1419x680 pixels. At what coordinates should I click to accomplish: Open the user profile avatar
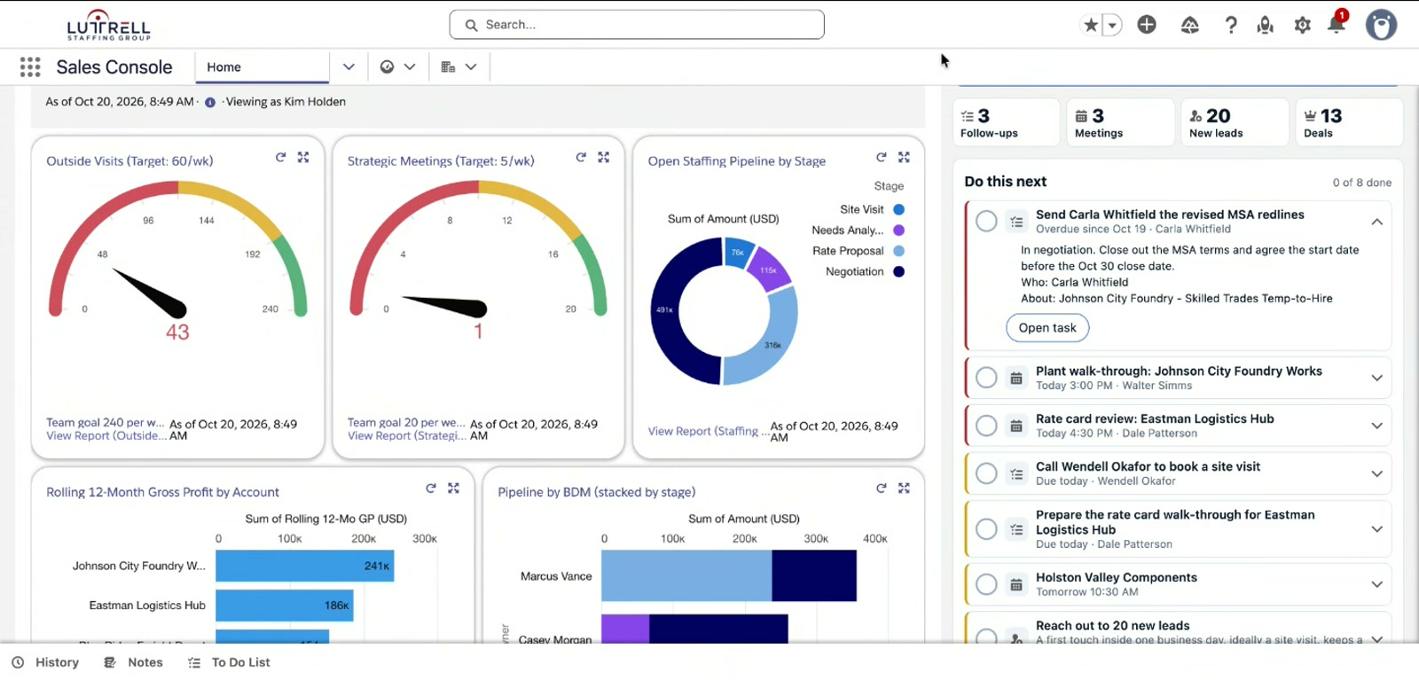click(x=1381, y=25)
